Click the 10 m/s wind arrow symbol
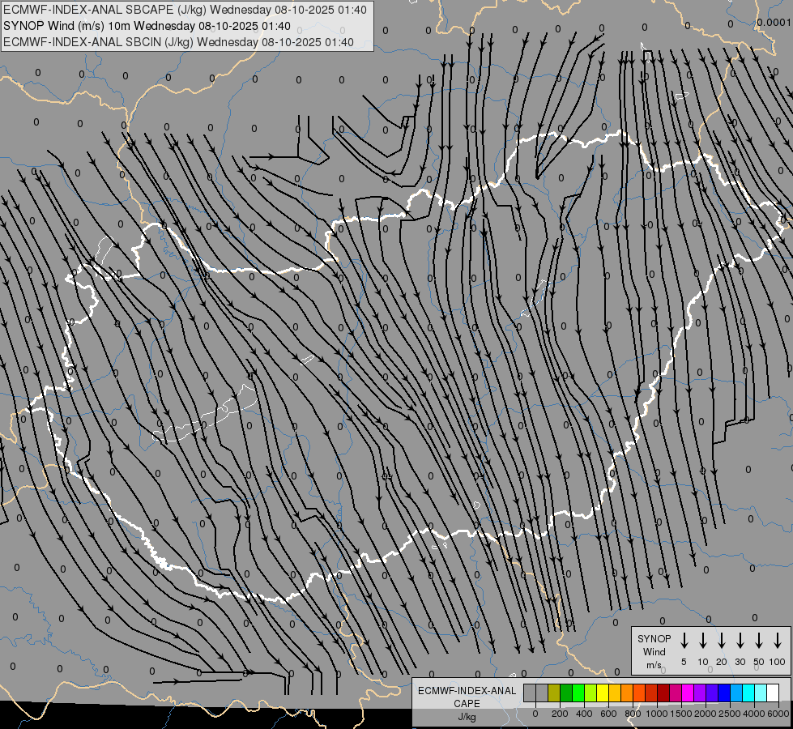 [702, 641]
